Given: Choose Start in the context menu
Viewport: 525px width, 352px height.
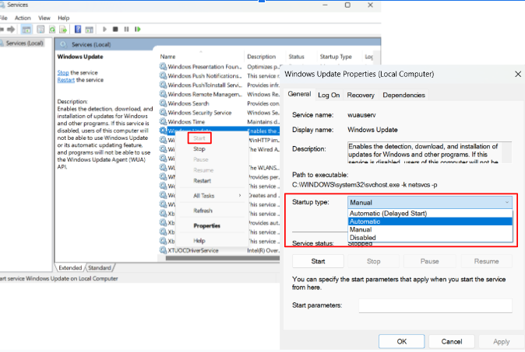Looking at the screenshot, I should coord(199,138).
